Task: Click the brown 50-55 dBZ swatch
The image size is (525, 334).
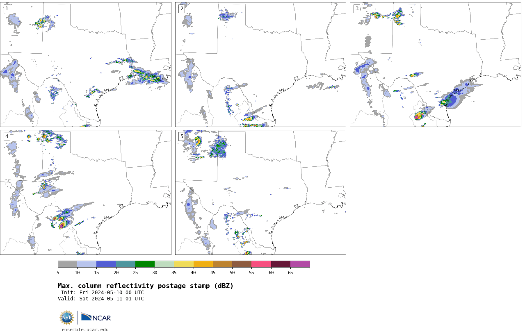Action: [x=242, y=264]
